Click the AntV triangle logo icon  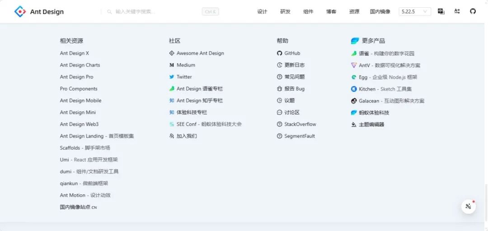pyautogui.click(x=353, y=65)
